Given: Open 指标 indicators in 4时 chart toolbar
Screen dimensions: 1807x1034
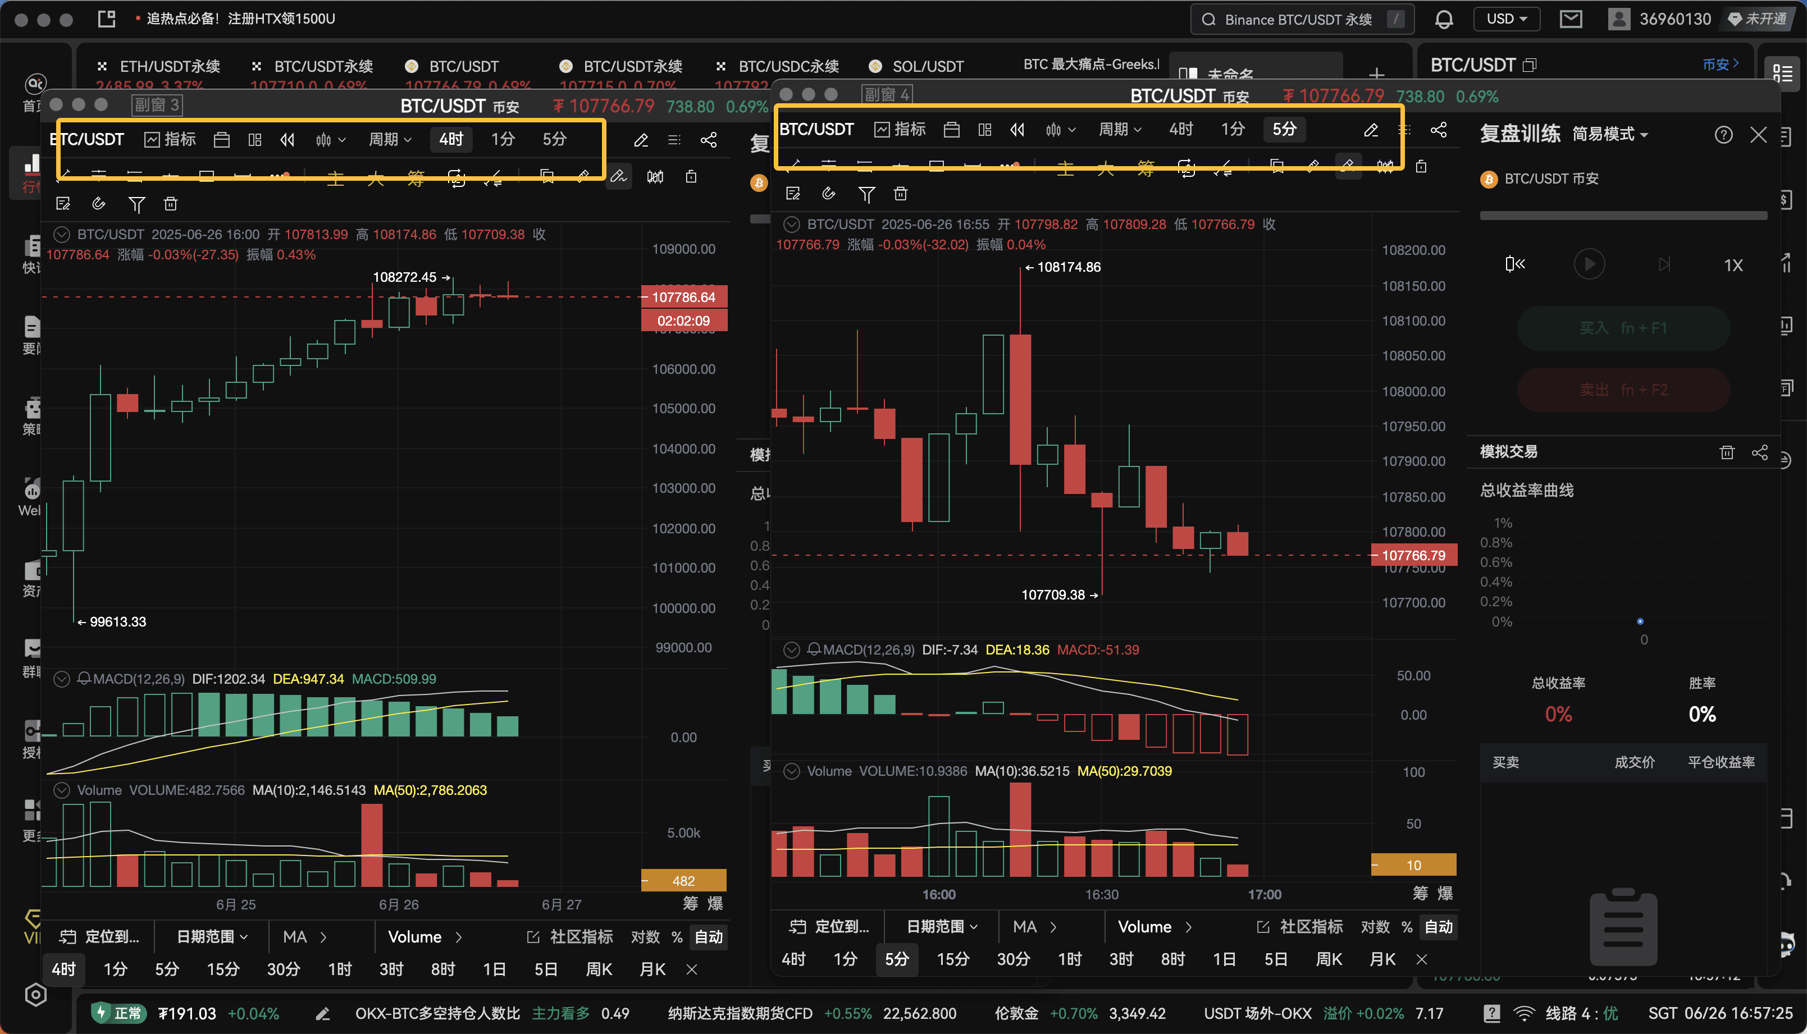Looking at the screenshot, I should pyautogui.click(x=170, y=139).
